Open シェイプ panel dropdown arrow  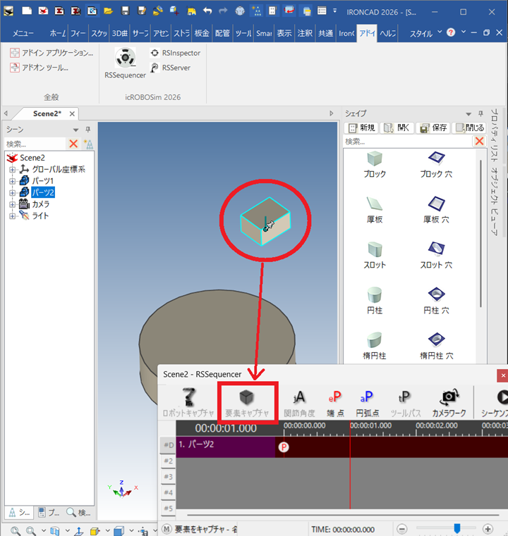(x=468, y=114)
